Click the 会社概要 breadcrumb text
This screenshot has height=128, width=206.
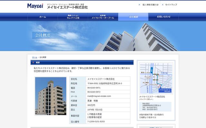[x=43, y=57]
